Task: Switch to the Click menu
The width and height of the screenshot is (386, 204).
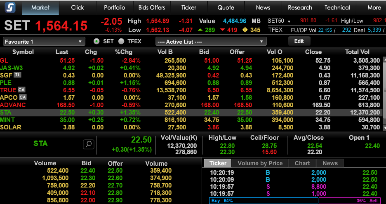Action: [x=78, y=8]
